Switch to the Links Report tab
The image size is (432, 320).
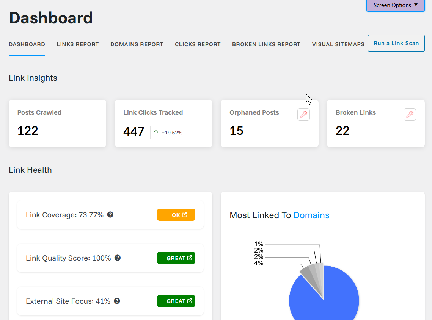point(77,44)
